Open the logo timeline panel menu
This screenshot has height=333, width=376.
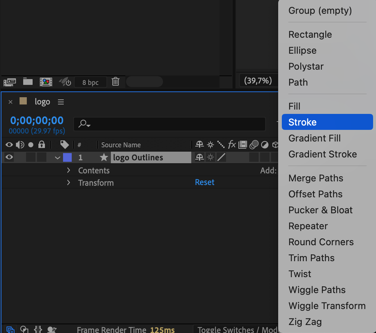click(61, 102)
